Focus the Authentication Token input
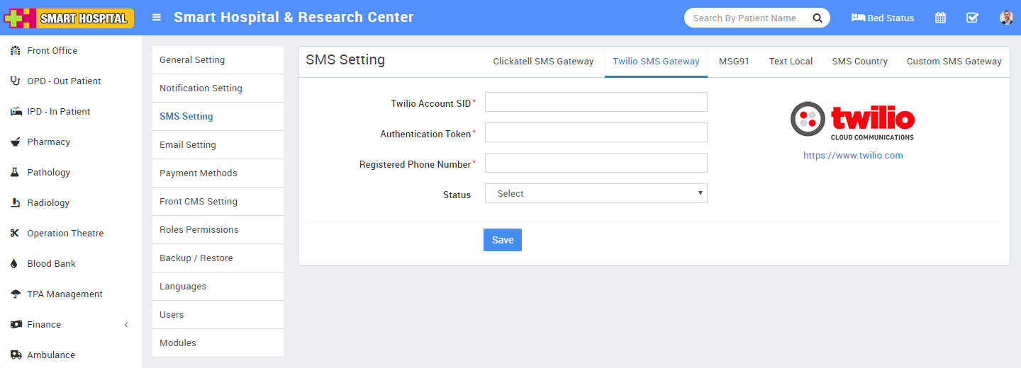The width and height of the screenshot is (1021, 368). tap(596, 133)
